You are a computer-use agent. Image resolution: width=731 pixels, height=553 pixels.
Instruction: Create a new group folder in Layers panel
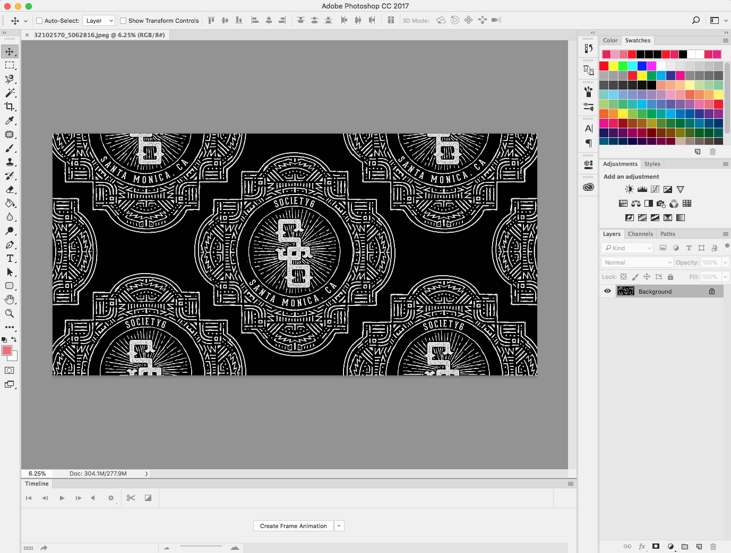pyautogui.click(x=685, y=547)
